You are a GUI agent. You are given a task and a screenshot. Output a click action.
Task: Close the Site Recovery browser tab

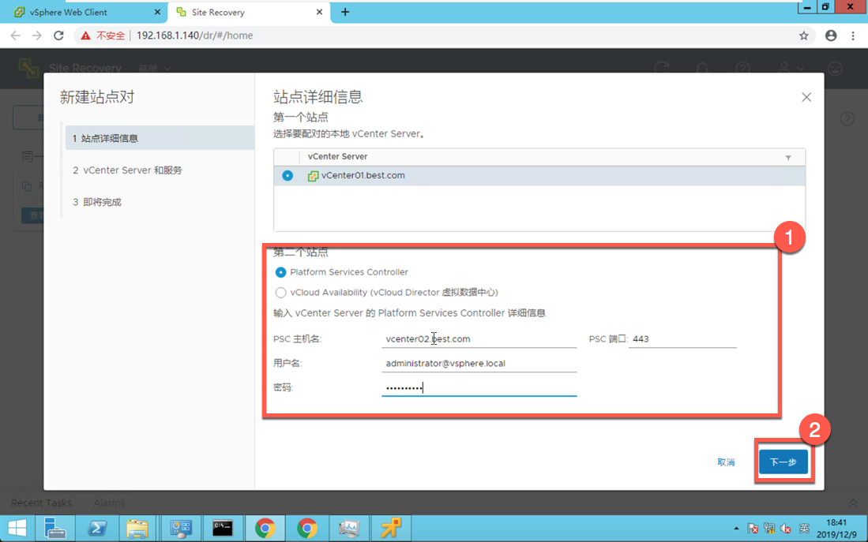(319, 12)
